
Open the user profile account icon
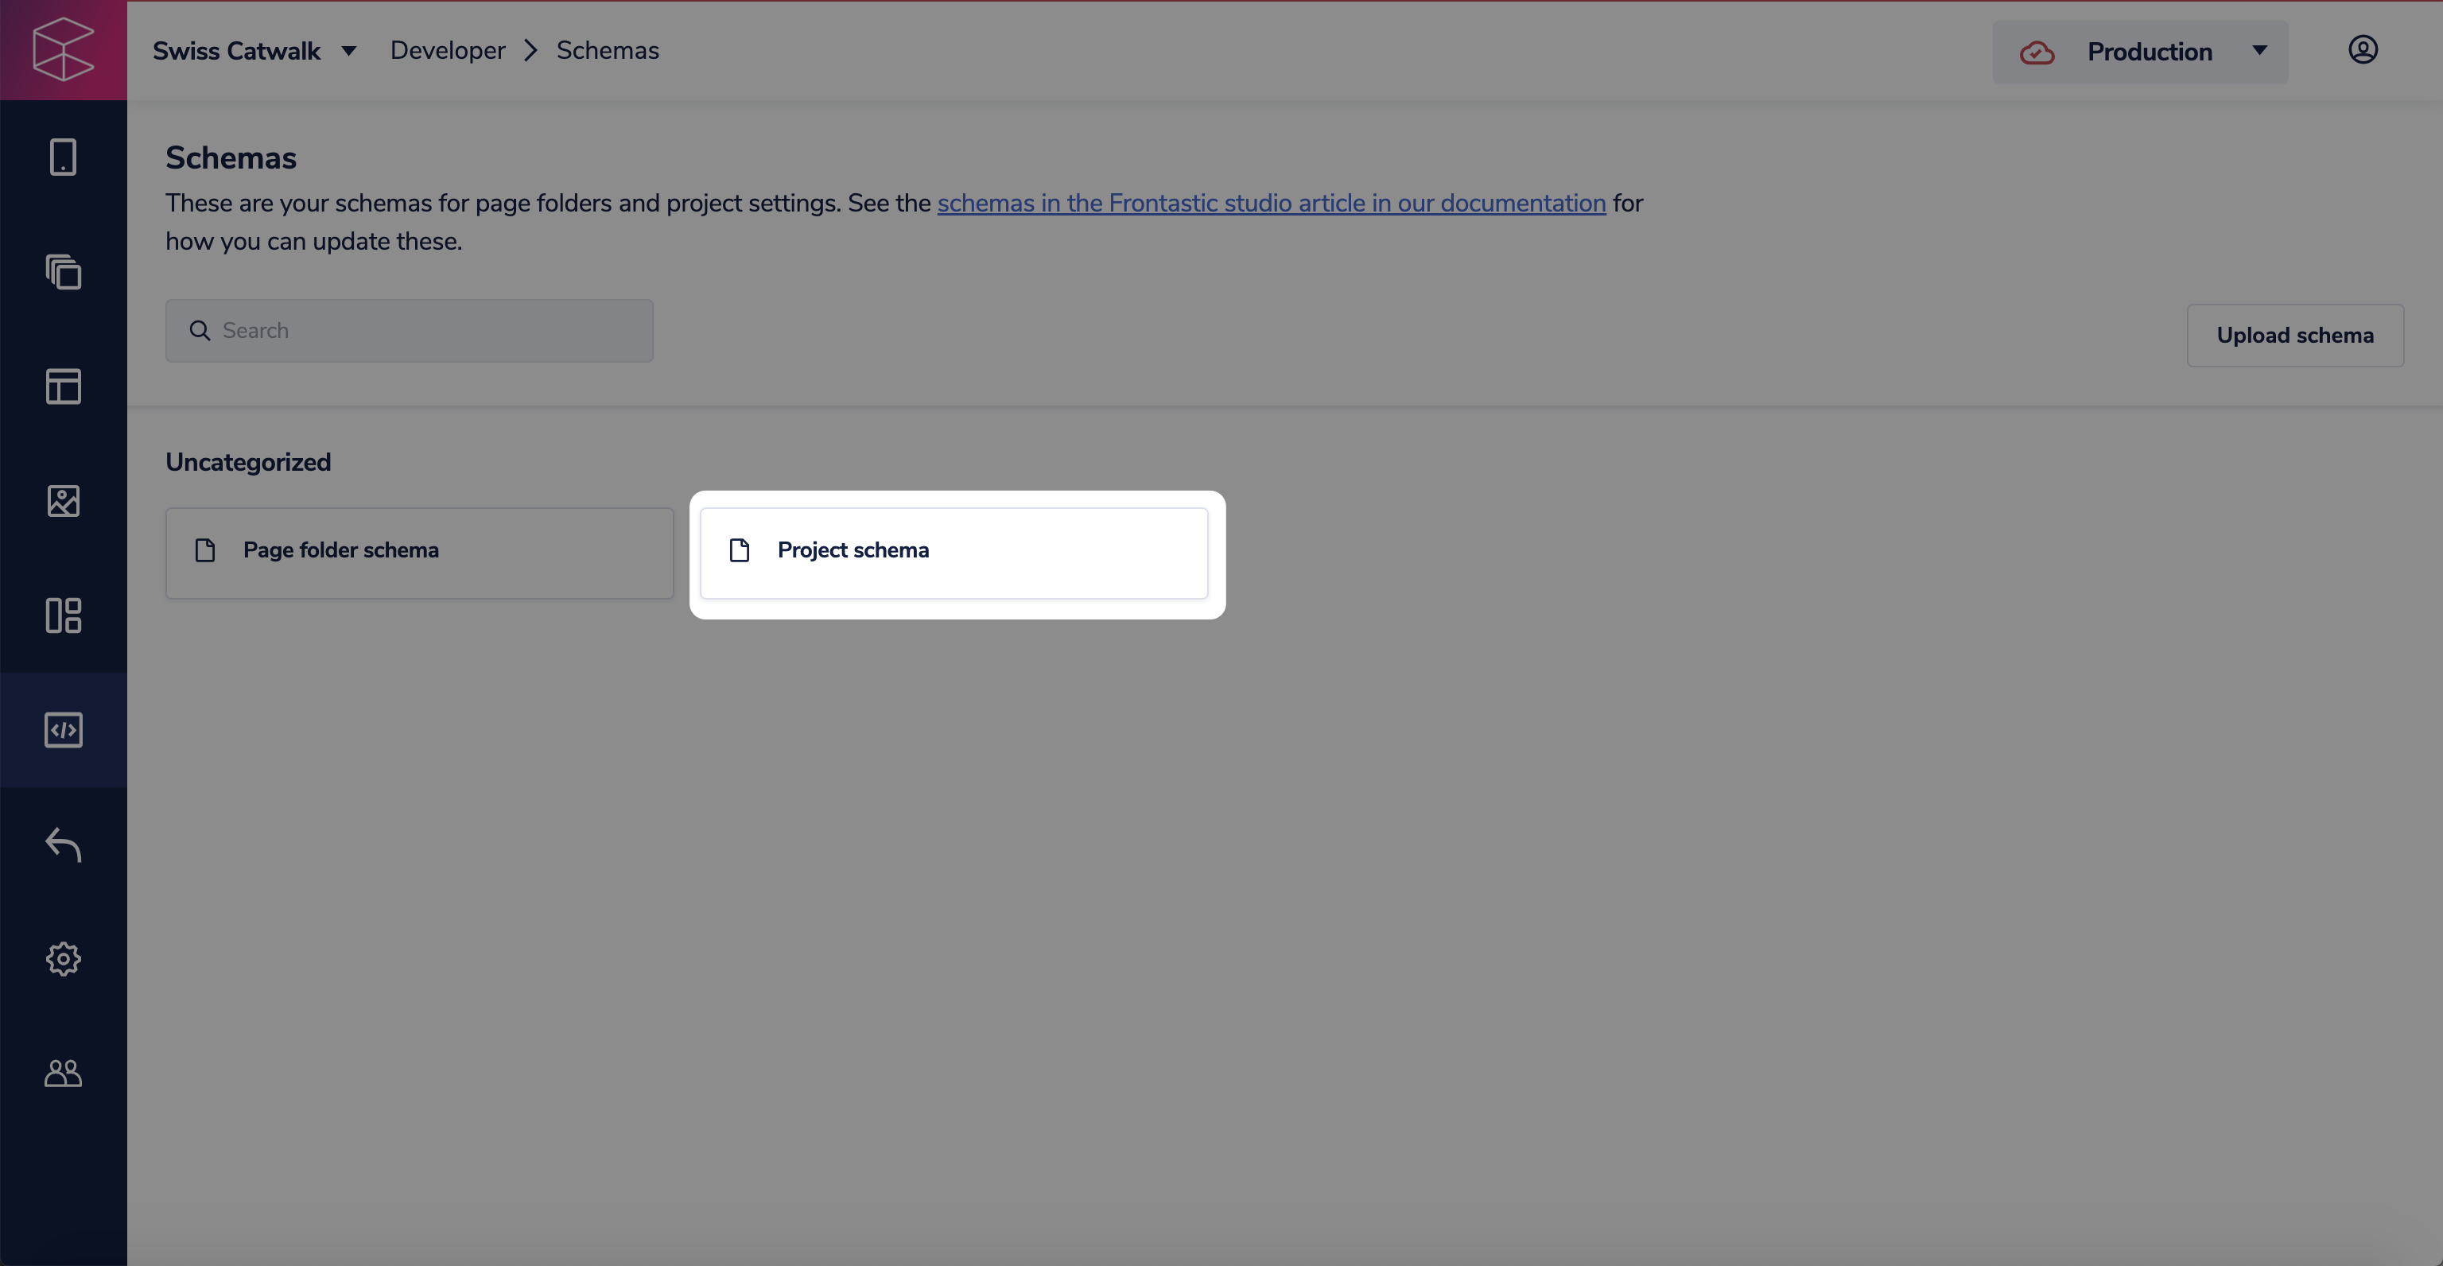pos(2363,49)
